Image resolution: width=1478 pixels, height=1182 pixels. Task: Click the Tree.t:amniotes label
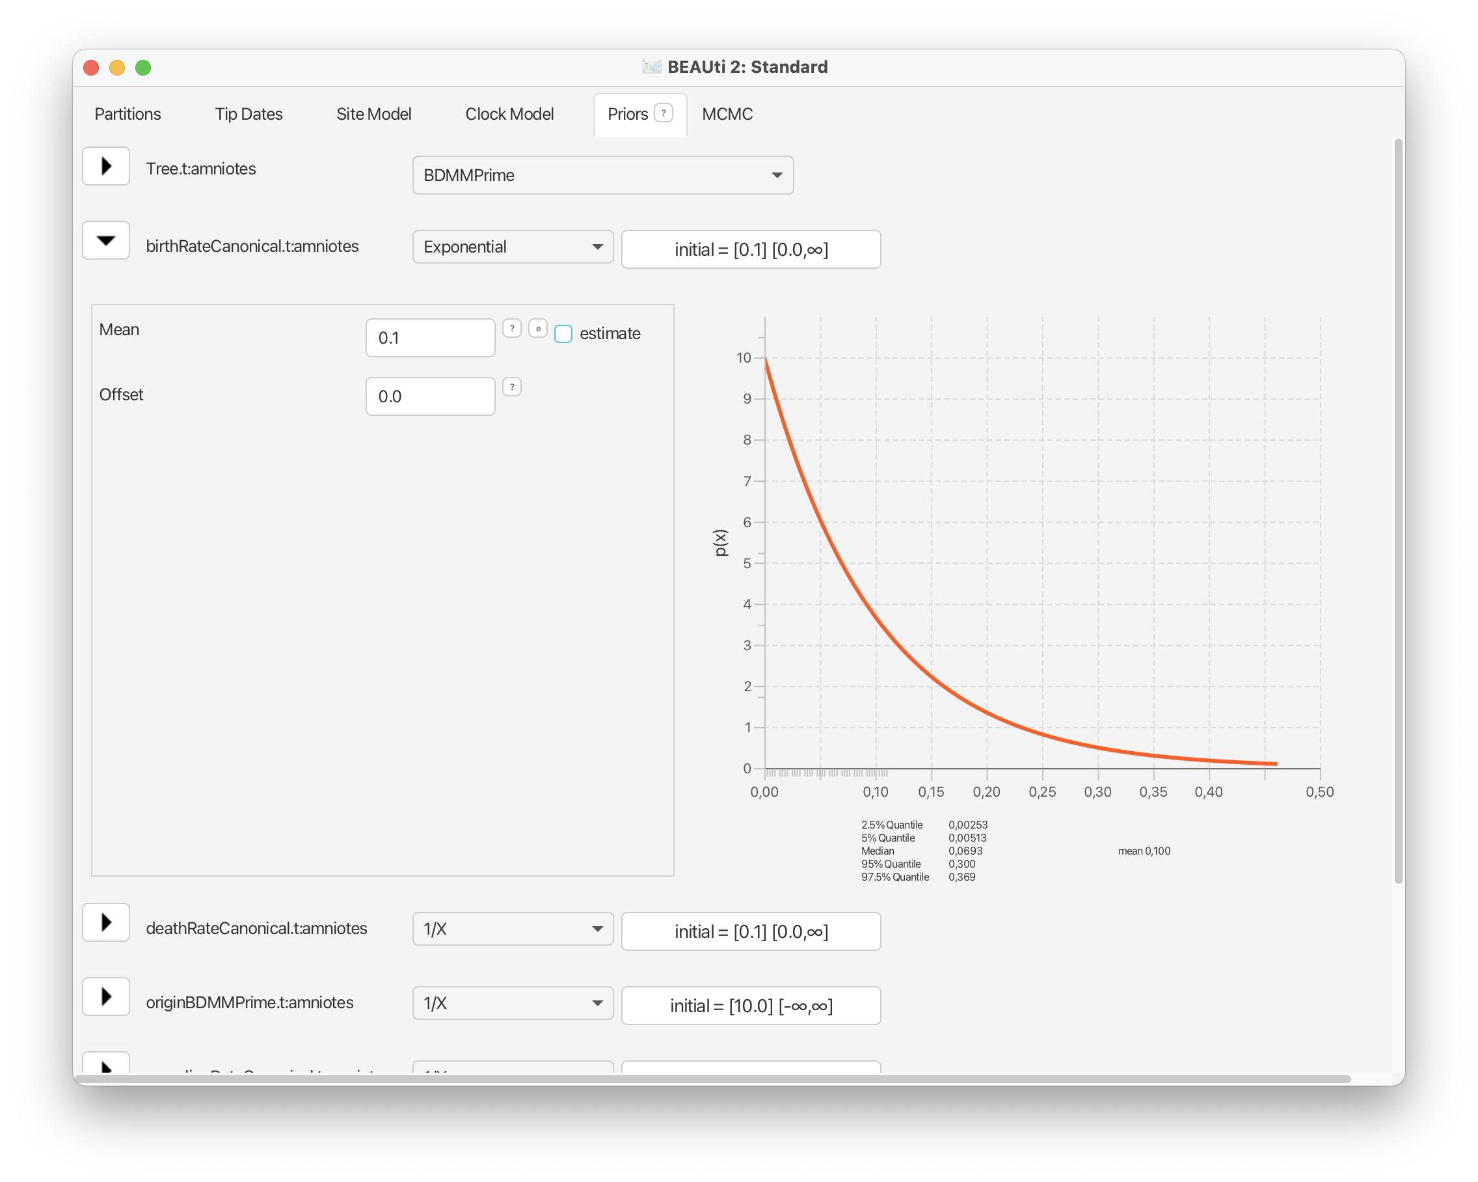pyautogui.click(x=200, y=169)
